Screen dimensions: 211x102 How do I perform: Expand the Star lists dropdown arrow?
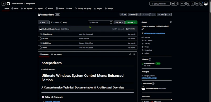pos(170,14)
